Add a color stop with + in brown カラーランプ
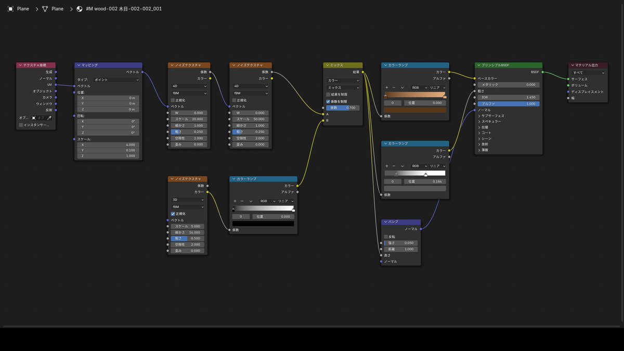Viewport: 624px width, 351px height. click(386, 87)
